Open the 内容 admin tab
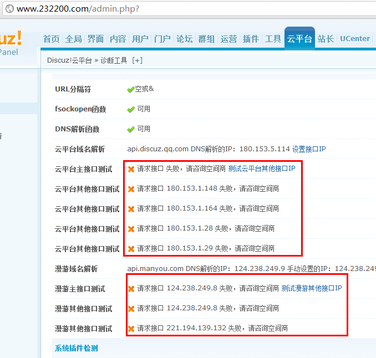The width and height of the screenshot is (376, 358). click(118, 39)
